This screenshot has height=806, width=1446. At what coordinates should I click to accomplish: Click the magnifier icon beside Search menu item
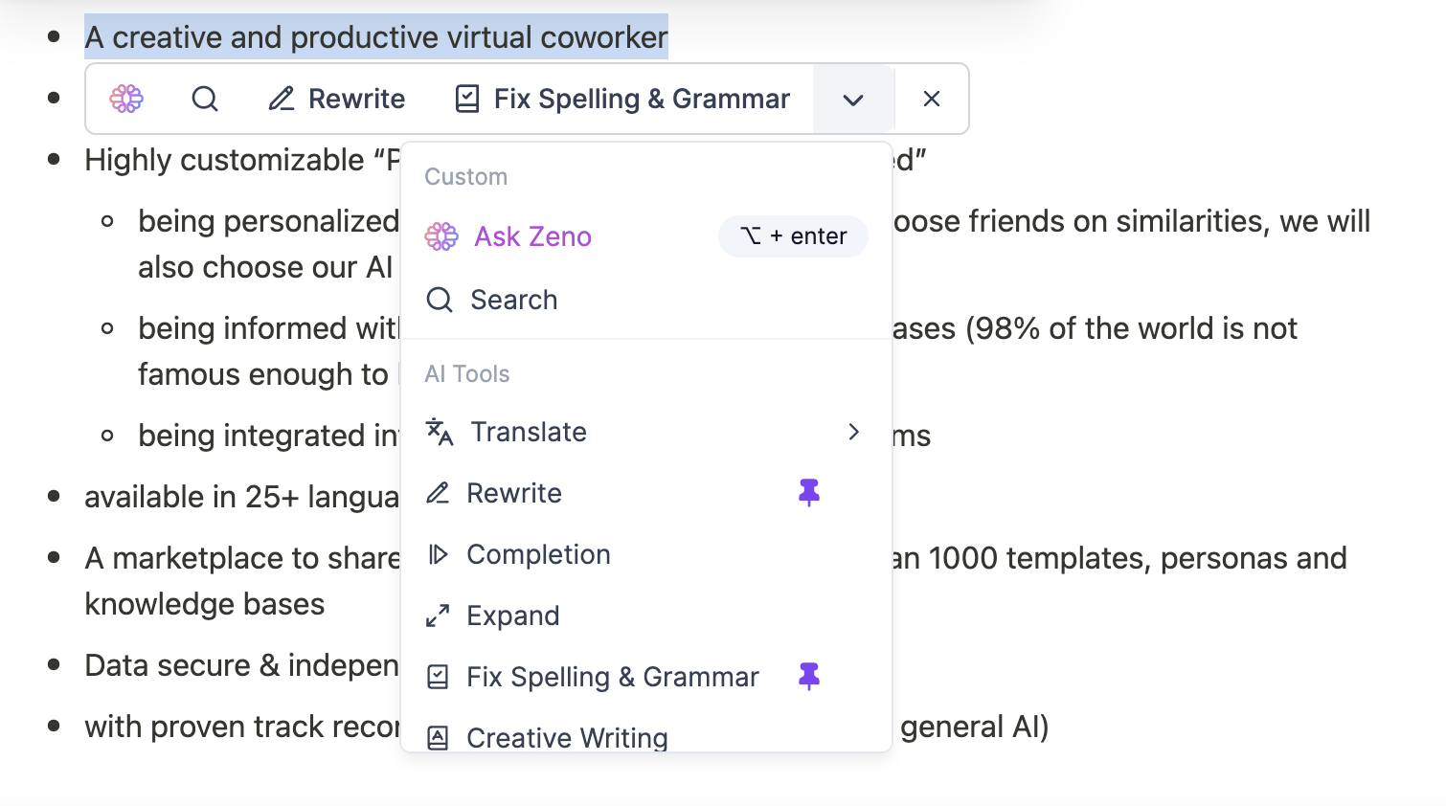440,300
